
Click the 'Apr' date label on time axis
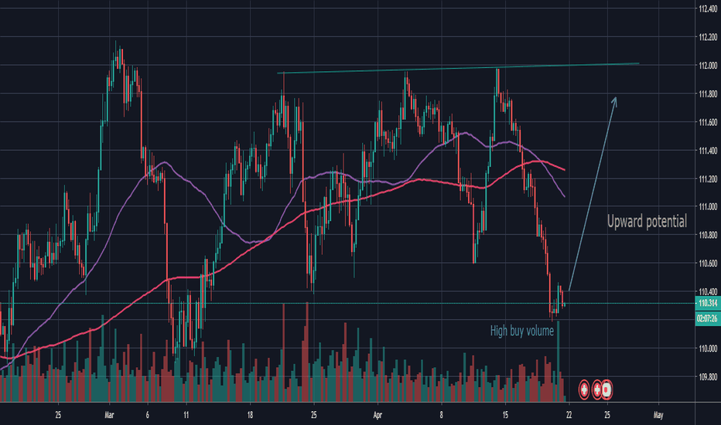(x=378, y=415)
